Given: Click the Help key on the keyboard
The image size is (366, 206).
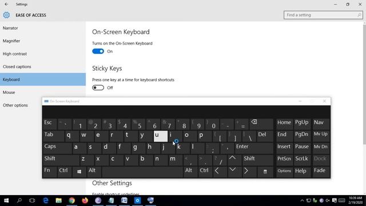Looking at the screenshot, I should click(302, 172).
